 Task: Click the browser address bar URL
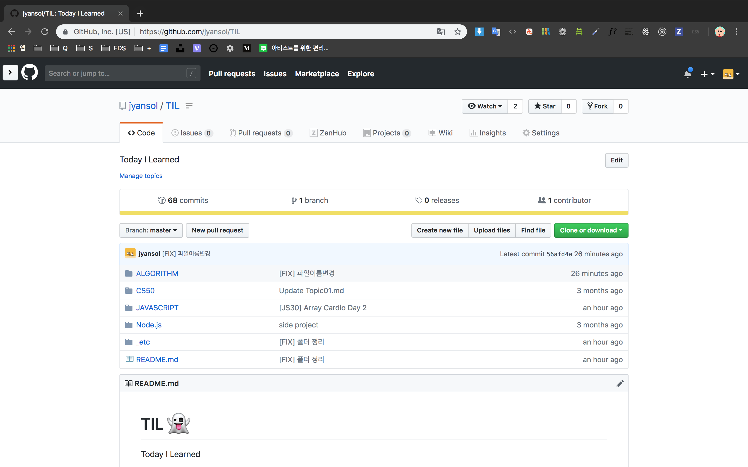pos(190,31)
